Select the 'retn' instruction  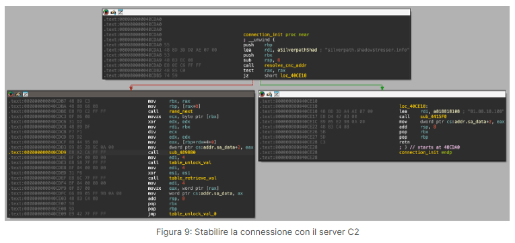coord(405,143)
